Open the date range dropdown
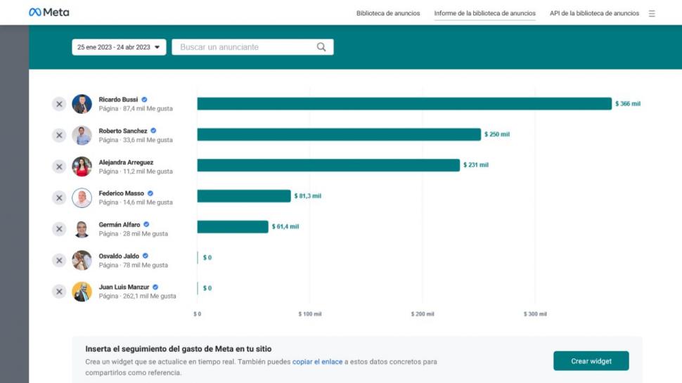Screen dimensions: 682x383 coord(119,47)
